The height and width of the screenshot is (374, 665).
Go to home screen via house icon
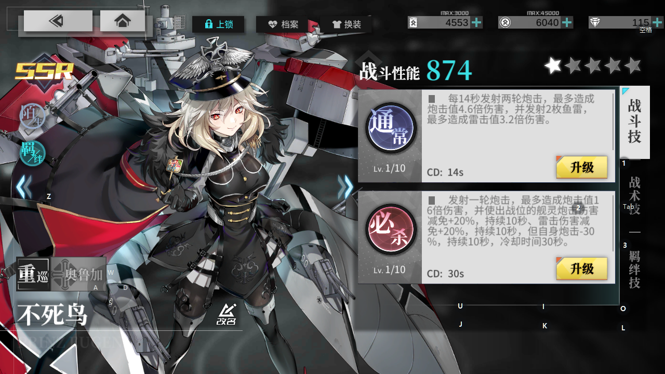pos(123,21)
